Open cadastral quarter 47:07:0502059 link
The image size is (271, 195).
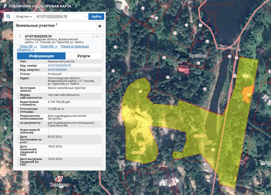point(58,70)
